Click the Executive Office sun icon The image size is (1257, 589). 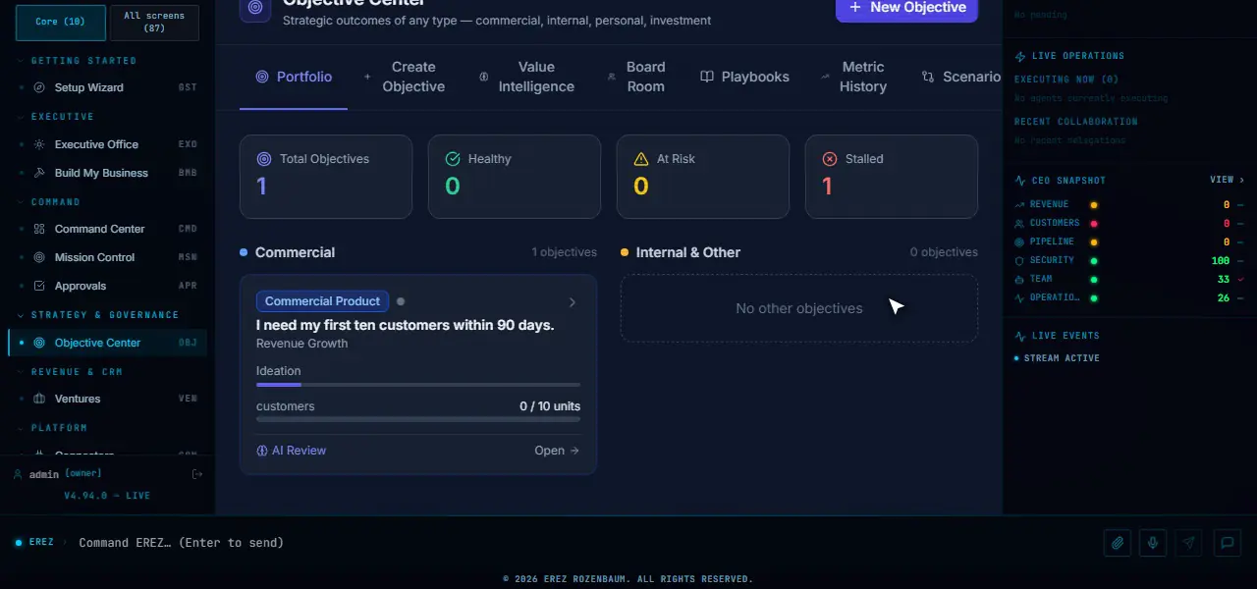[x=39, y=144]
